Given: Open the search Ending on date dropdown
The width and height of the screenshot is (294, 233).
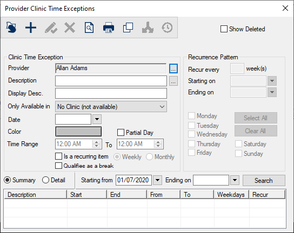Looking at the screenshot, I should 235,180.
